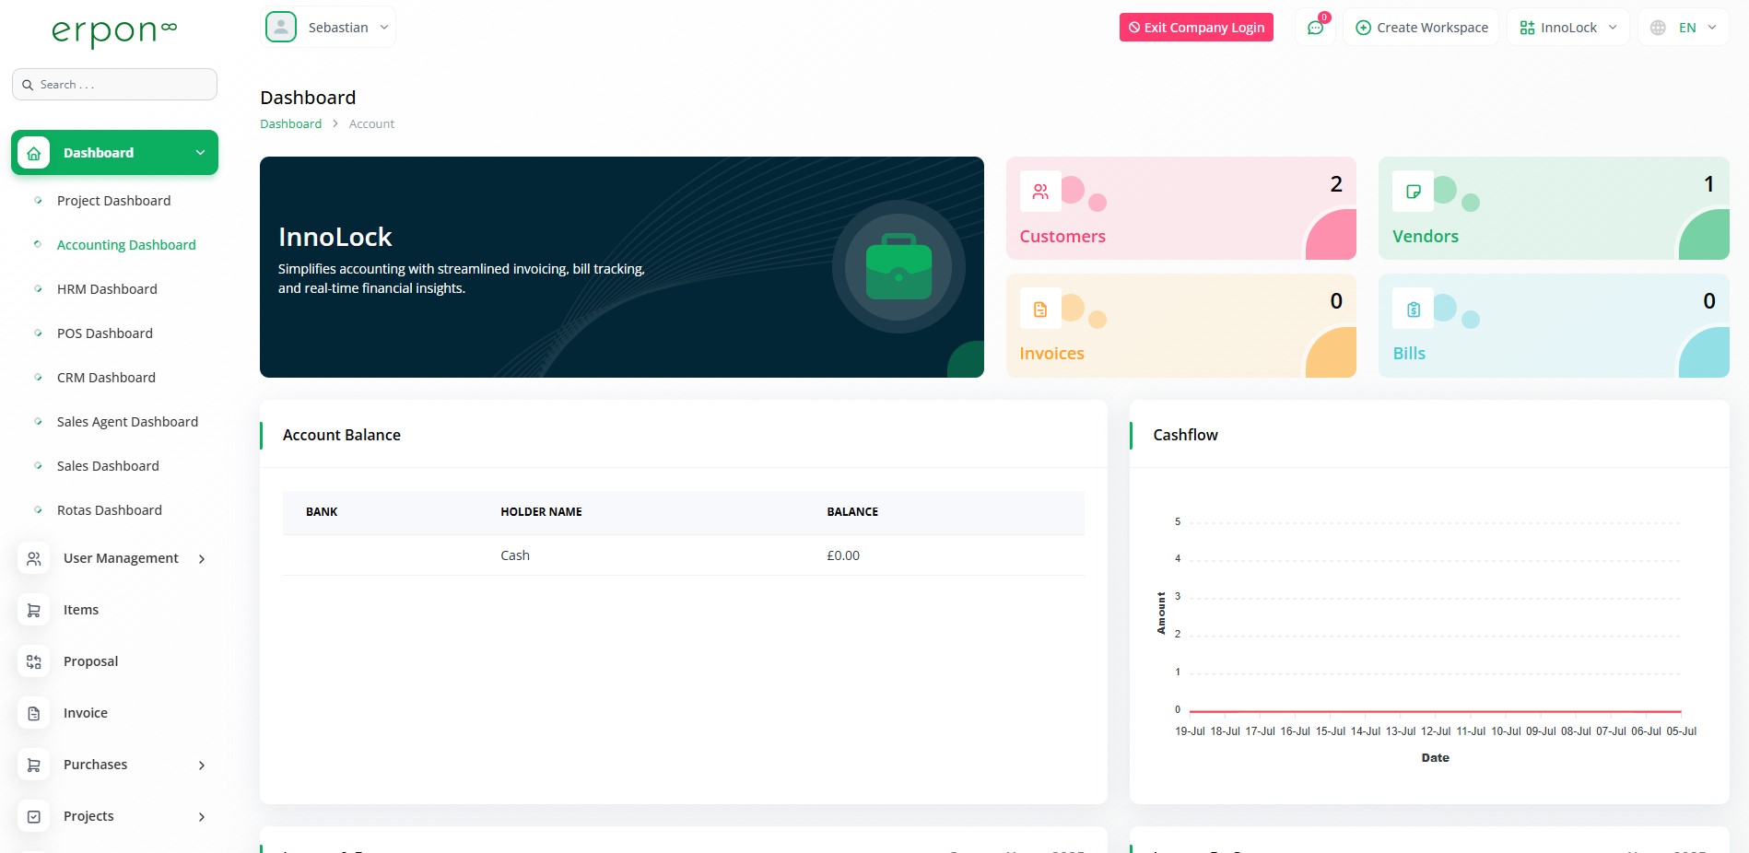Click Sebastian's user avatar icon
Viewport: 1749px width, 853px height.
(x=281, y=28)
